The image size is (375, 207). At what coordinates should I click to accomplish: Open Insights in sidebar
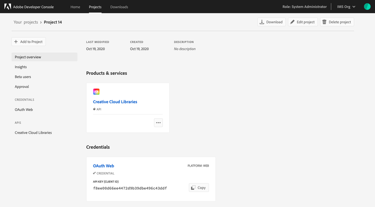[x=21, y=67]
